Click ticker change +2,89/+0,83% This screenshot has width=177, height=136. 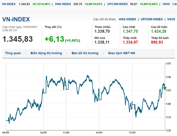(x=93, y=4)
